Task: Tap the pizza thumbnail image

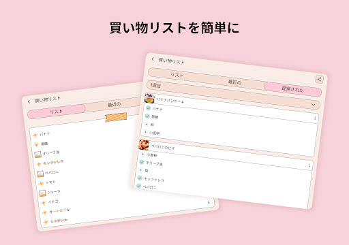Action: pyautogui.click(x=144, y=145)
